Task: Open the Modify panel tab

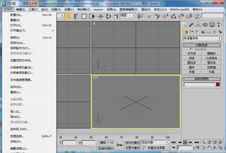Action: (x=191, y=25)
